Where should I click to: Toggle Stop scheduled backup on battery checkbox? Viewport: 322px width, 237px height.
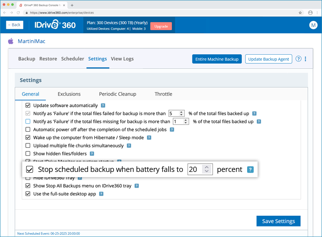pos(29,170)
